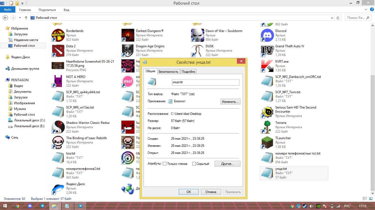Select The Binding of Isaac Rebirth icon
The width and height of the screenshot is (375, 210).
pos(58,143)
